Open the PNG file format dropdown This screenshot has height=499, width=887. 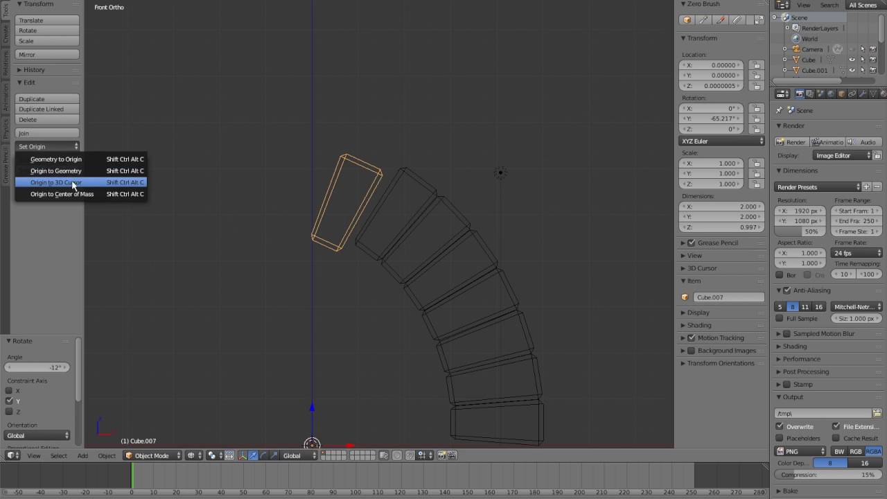pyautogui.click(x=801, y=451)
